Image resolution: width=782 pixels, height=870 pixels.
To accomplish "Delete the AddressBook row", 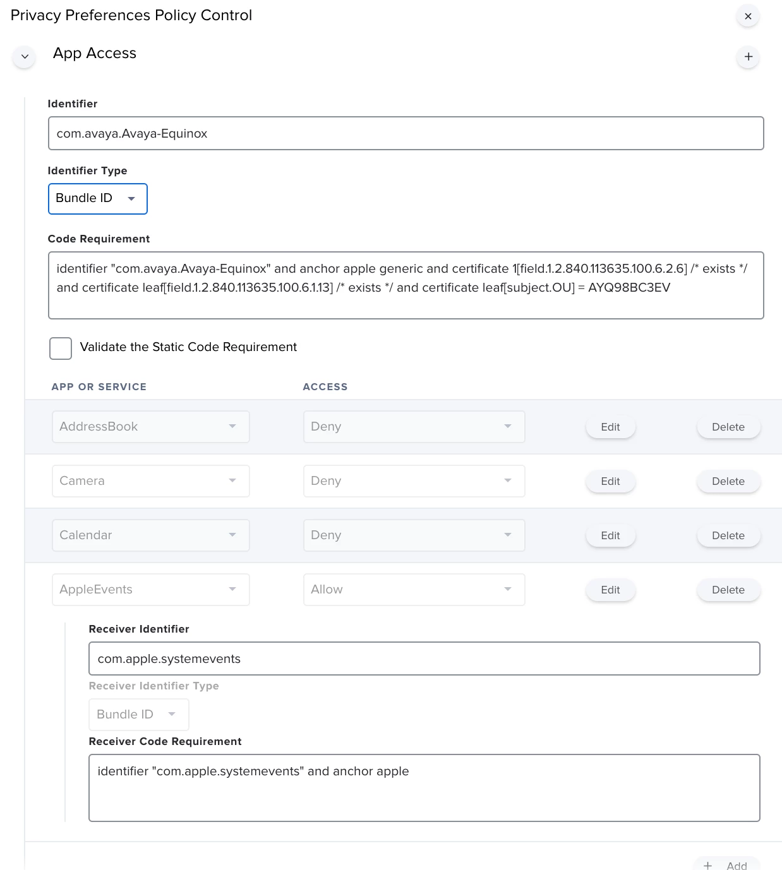I will [728, 427].
